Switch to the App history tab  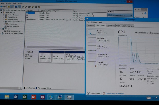click(x=111, y=26)
